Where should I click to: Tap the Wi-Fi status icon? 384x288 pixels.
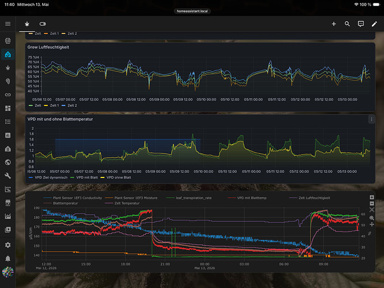point(356,5)
